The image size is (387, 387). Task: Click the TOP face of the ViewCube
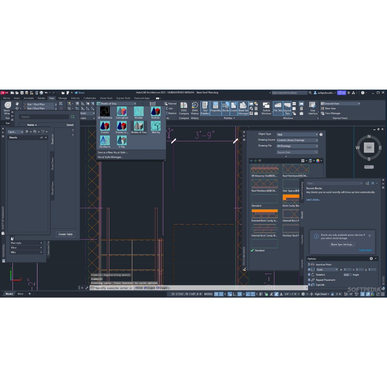369,148
